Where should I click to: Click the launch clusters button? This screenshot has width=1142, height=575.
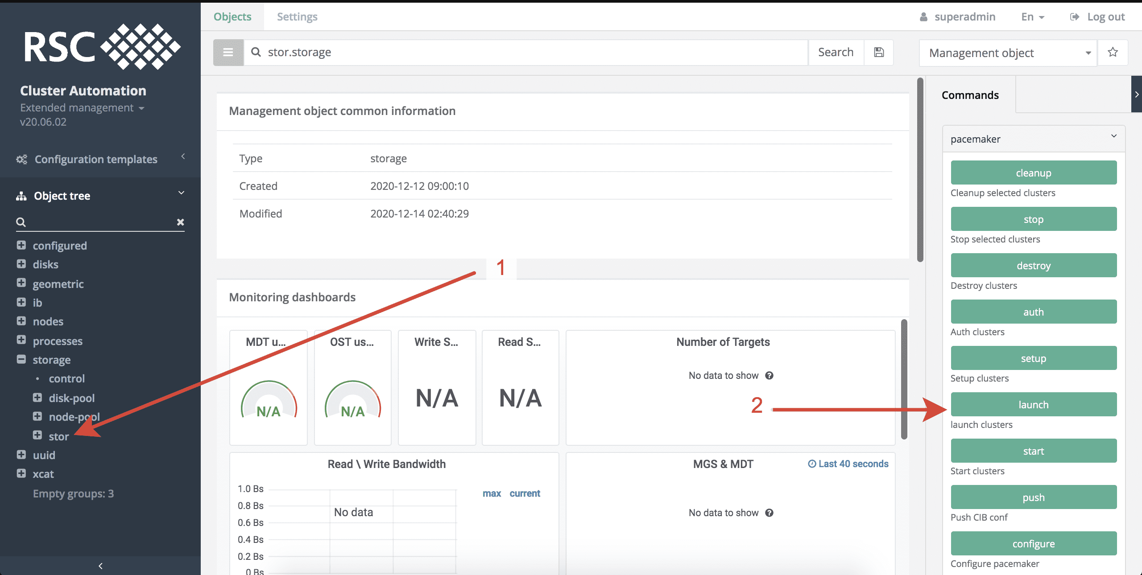[x=1034, y=404]
